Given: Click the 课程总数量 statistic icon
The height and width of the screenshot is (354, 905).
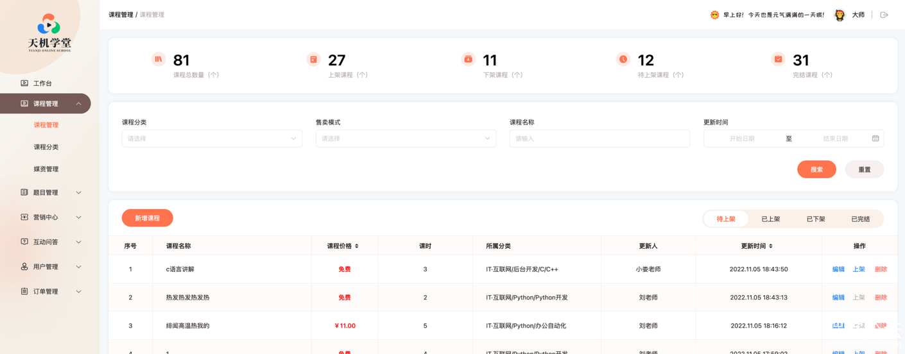Looking at the screenshot, I should (x=159, y=60).
